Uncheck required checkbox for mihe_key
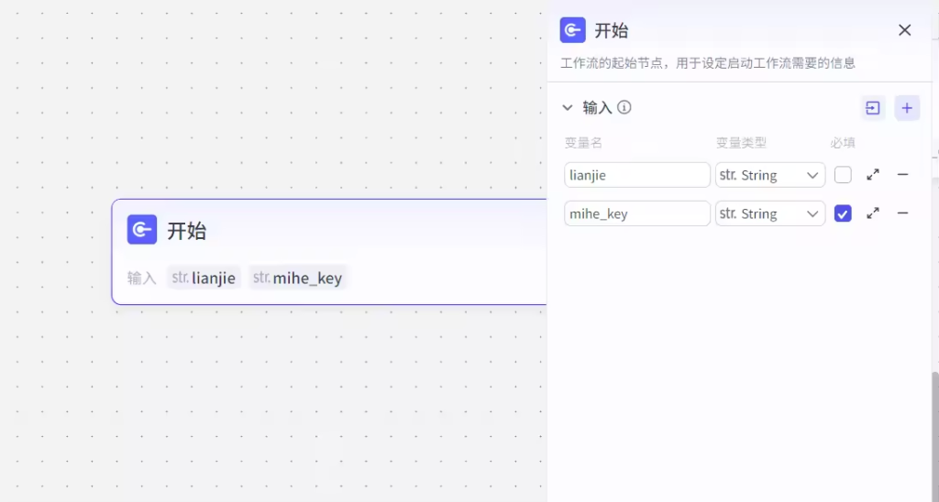Viewport: 939px width, 502px height. [843, 213]
